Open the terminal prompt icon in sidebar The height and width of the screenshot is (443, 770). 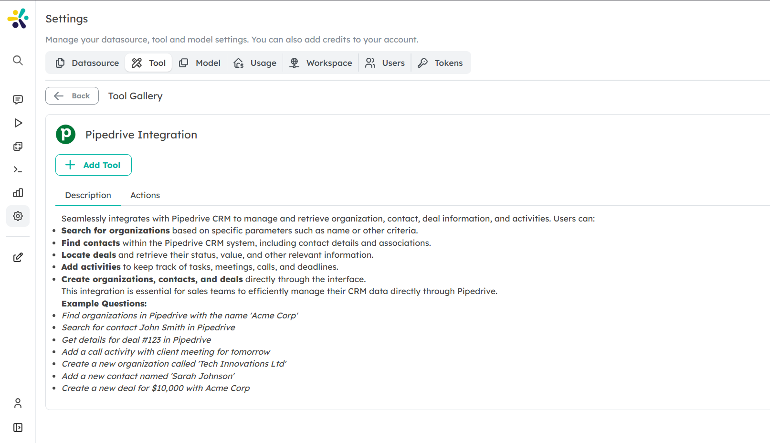(x=18, y=169)
